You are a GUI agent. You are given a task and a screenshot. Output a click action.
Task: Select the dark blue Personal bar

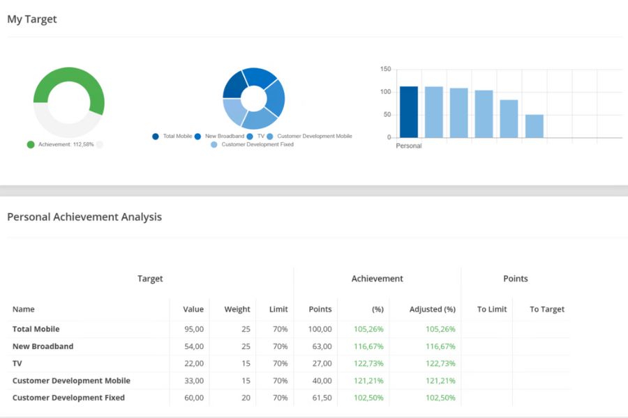[x=408, y=112]
